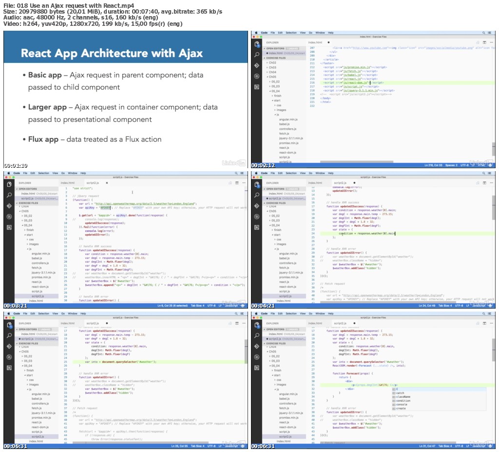This screenshot has width=499, height=452.
Task: Expand css folder in the 00:04:21 frame
Action: 278,239
